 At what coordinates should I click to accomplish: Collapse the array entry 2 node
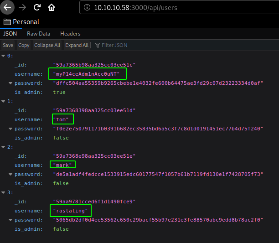tap(4, 147)
